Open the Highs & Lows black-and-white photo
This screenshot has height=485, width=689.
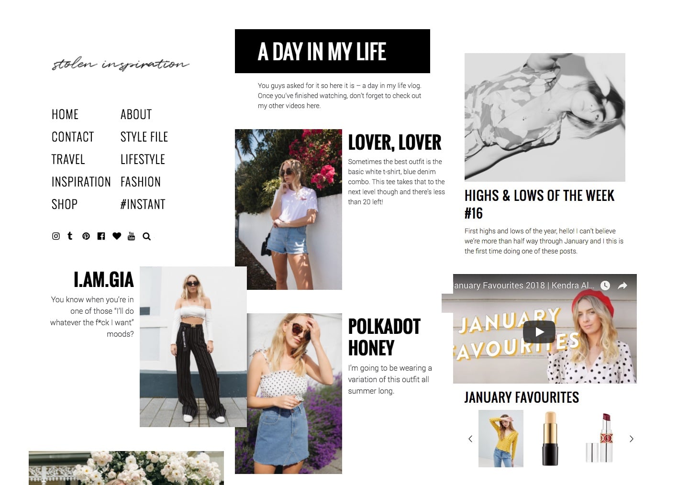(545, 117)
